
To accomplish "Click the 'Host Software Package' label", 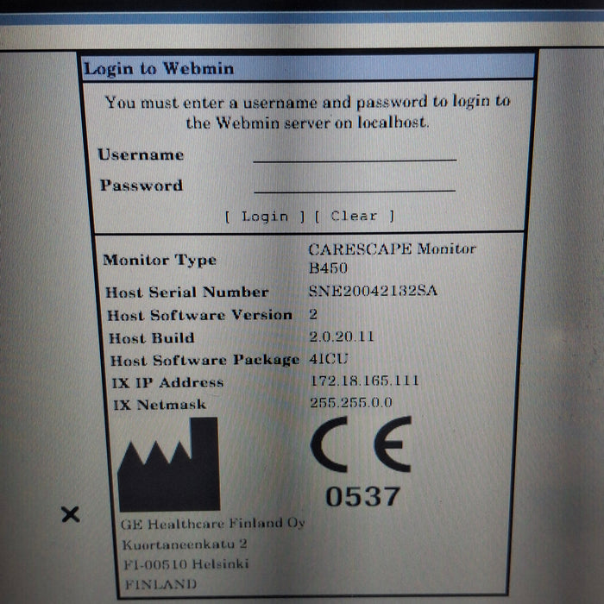I will pyautogui.click(x=205, y=360).
